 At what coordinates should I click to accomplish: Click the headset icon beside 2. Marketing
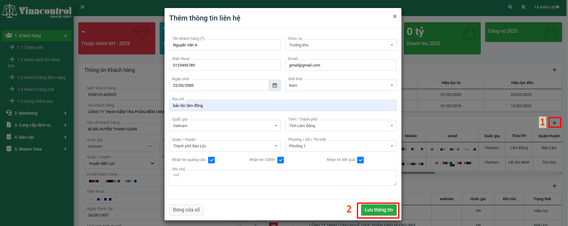pos(9,113)
